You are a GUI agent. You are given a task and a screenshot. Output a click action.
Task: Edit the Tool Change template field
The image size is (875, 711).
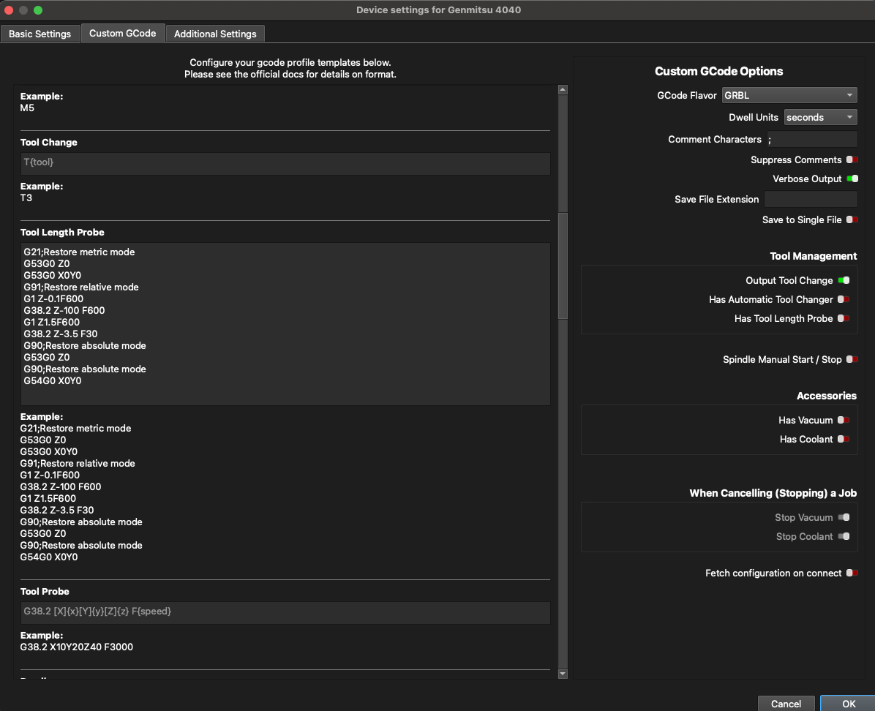[x=285, y=163]
